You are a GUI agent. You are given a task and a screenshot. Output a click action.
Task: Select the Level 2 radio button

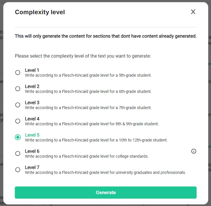coord(18,89)
